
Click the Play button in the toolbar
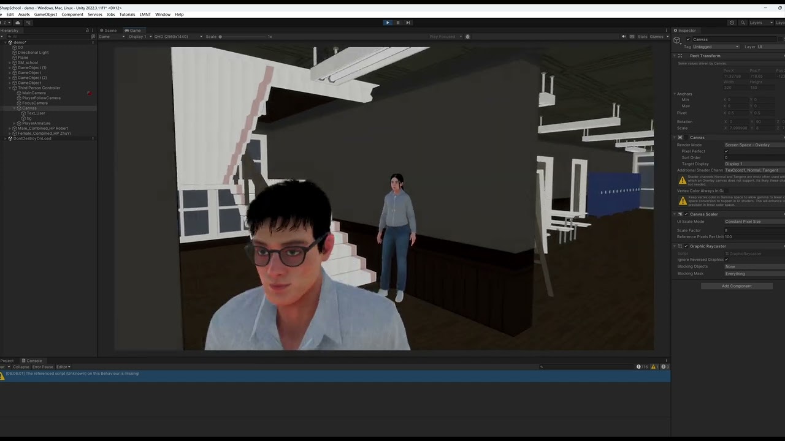[387, 23]
